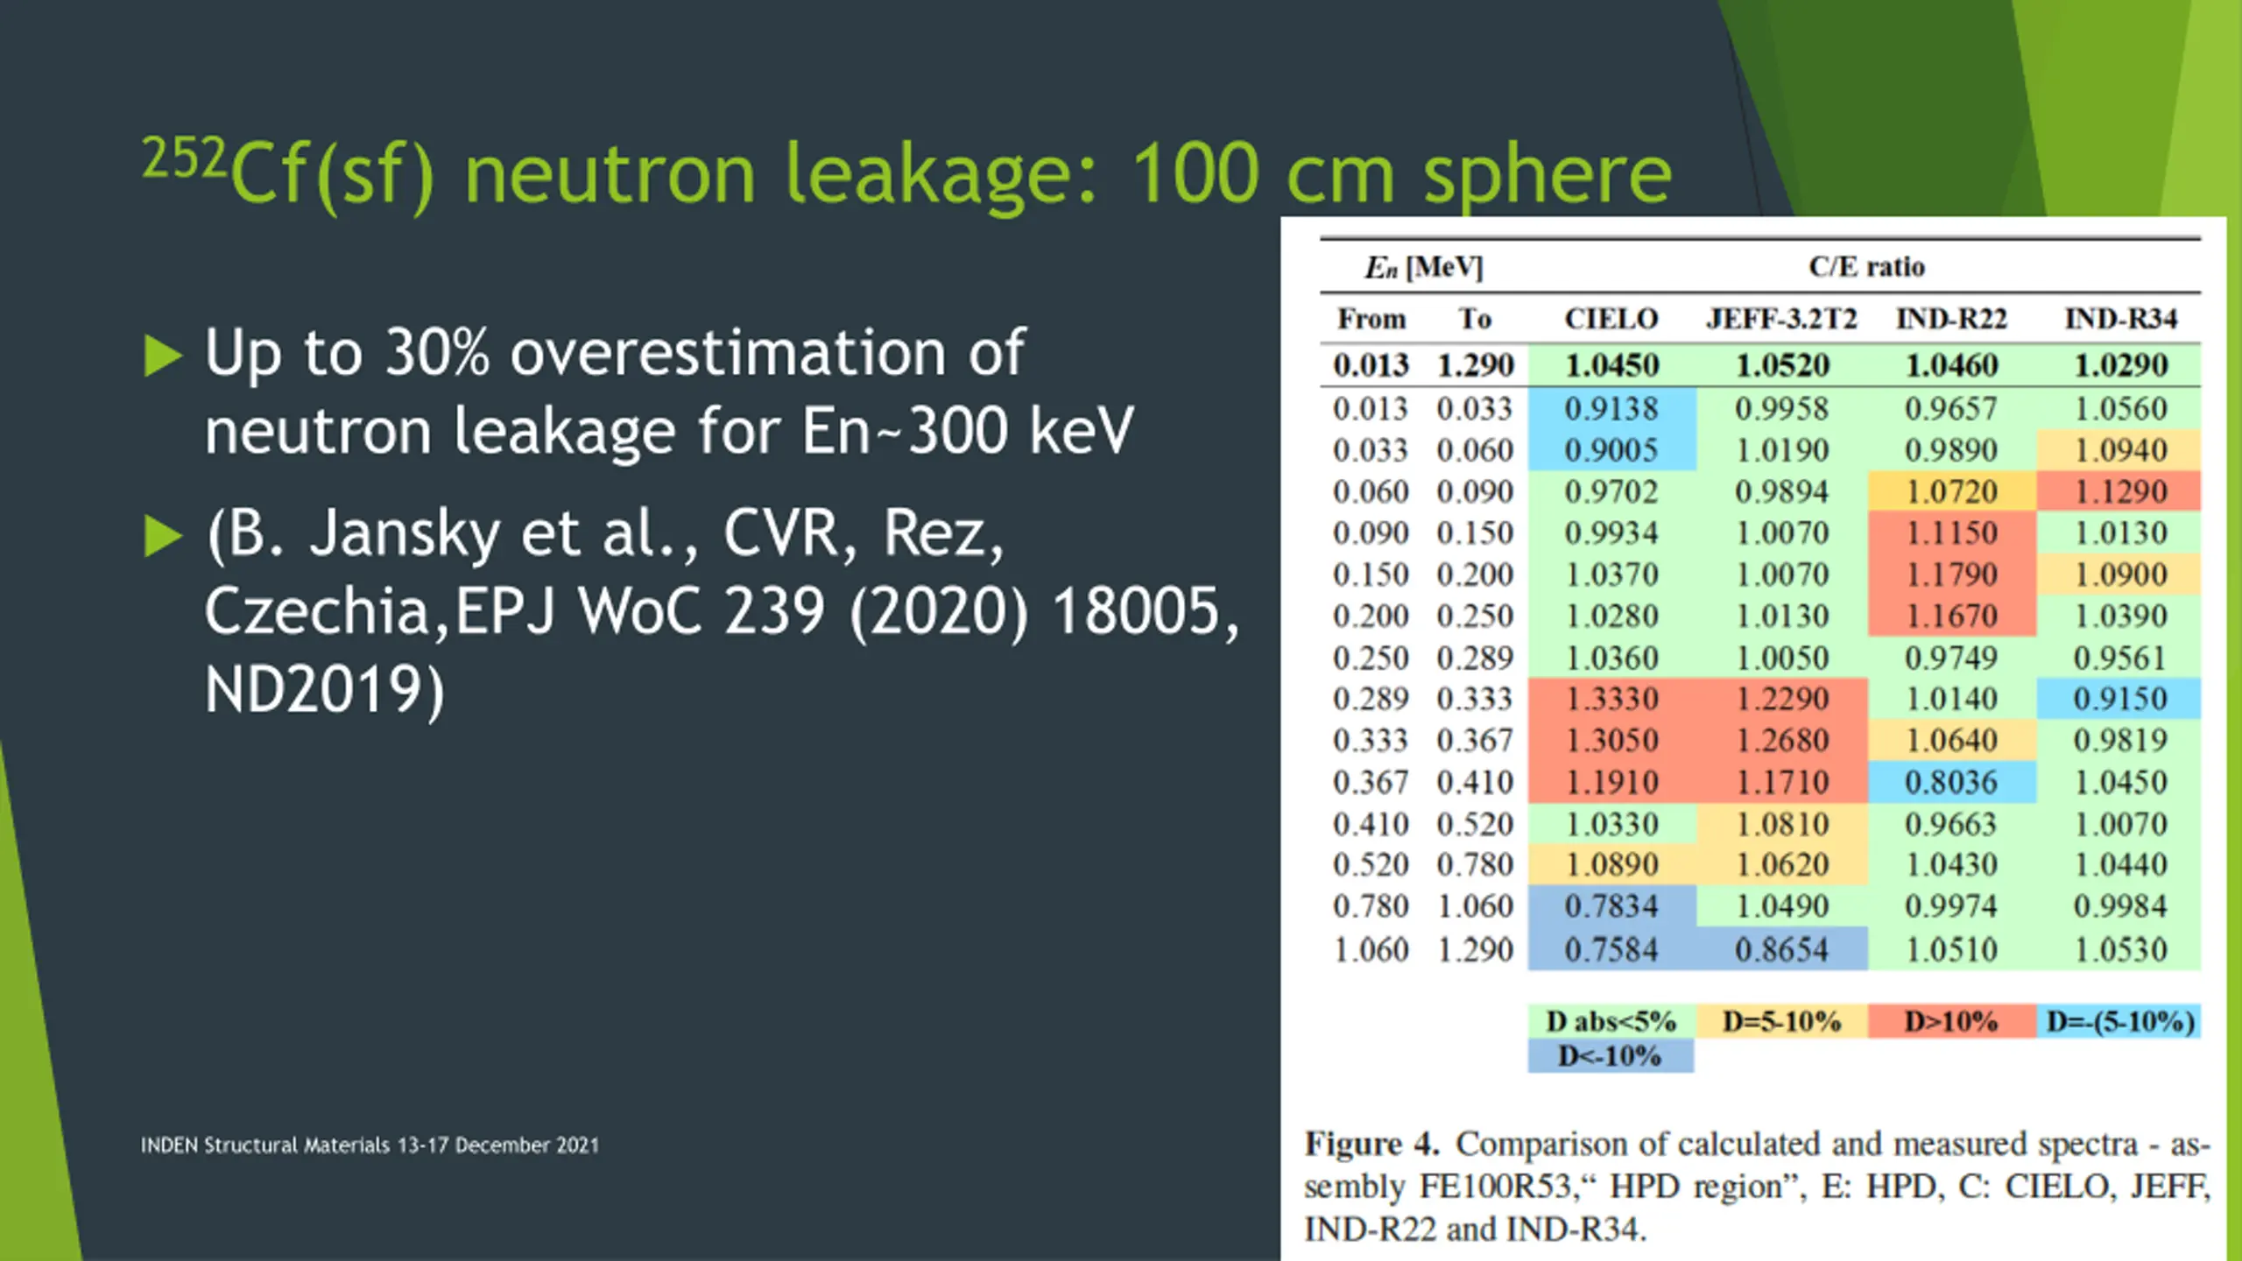Screen dimensions: 2242x1261
Task: Click the bold total value 1.0450
Action: [x=1611, y=365]
